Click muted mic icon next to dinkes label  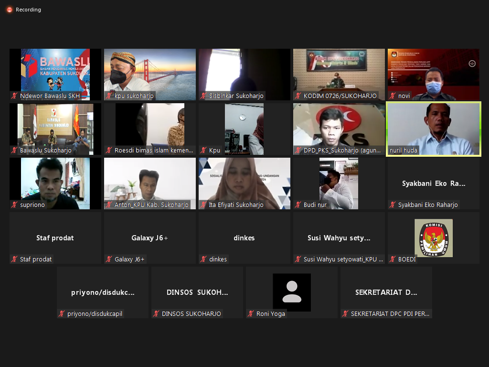[x=204, y=259]
